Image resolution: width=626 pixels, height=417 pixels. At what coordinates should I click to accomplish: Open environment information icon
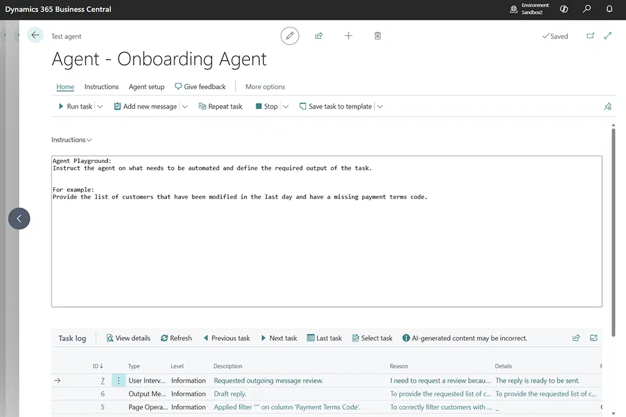point(514,9)
